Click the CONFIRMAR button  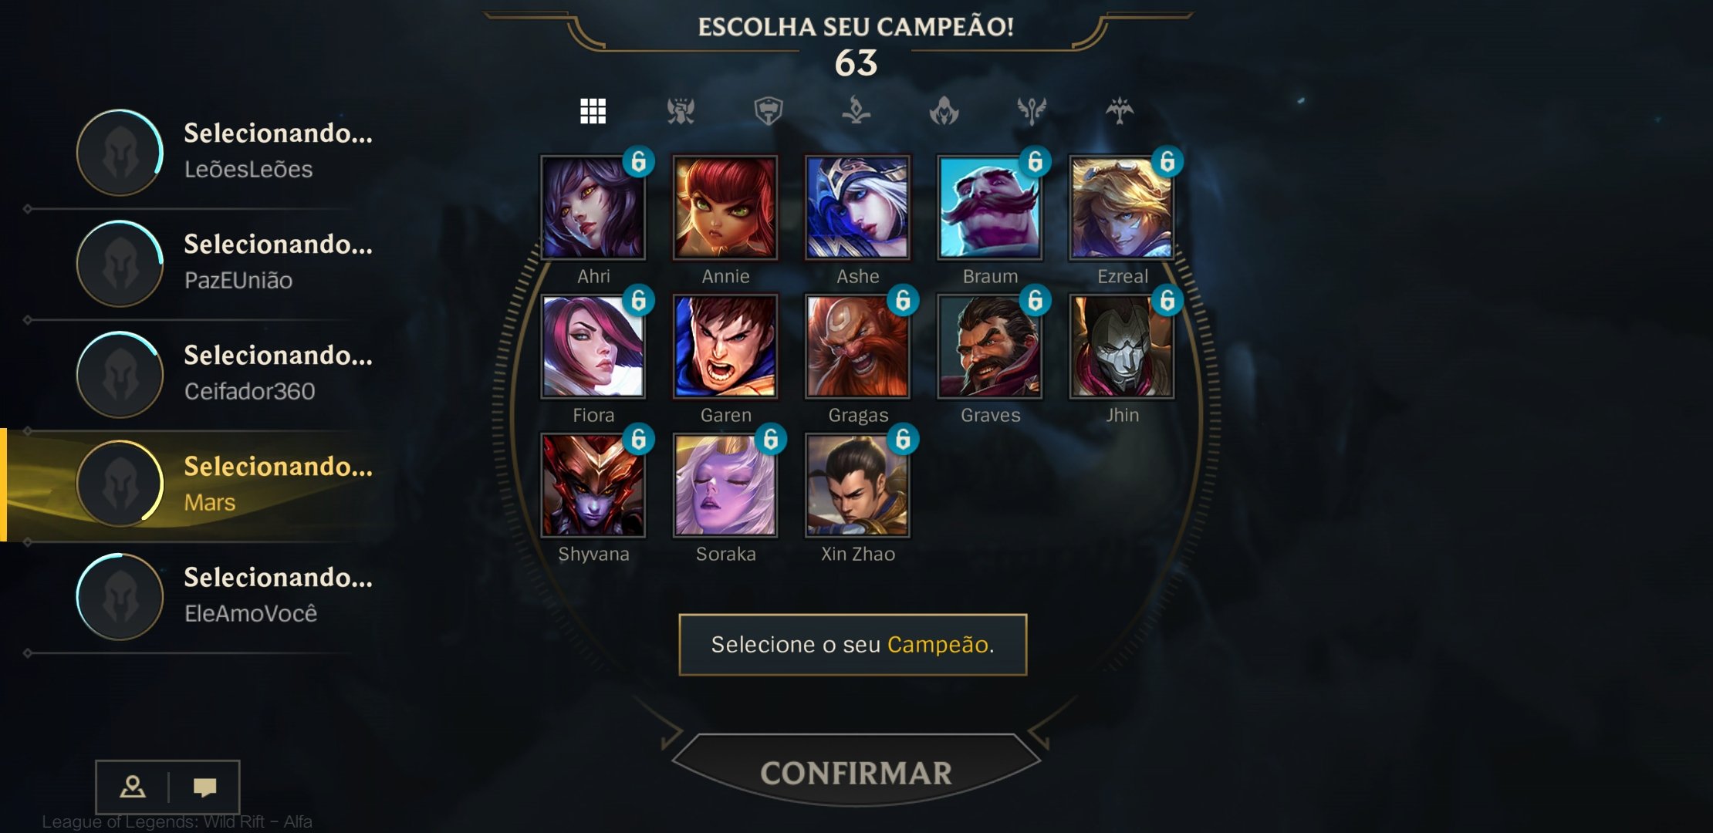tap(856, 772)
